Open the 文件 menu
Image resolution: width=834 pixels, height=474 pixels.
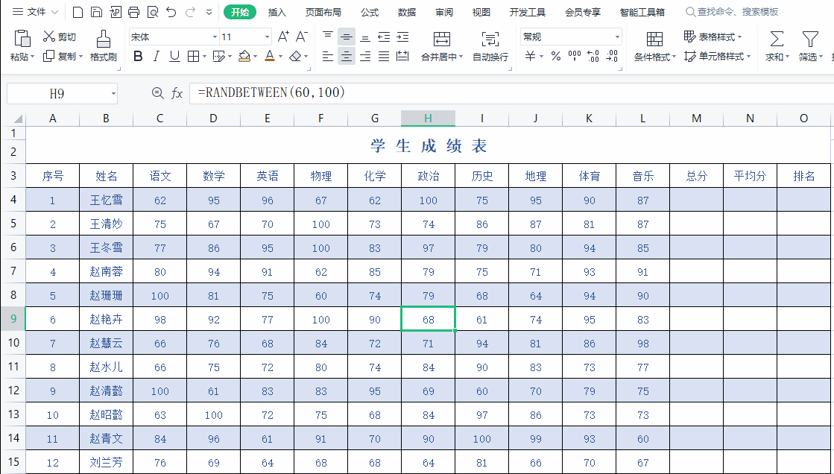tap(35, 12)
